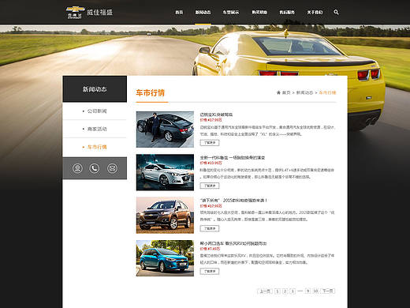Screen dimensions: 410x308
Task: Open the search magnifier icon in header
Action: [x=336, y=12]
